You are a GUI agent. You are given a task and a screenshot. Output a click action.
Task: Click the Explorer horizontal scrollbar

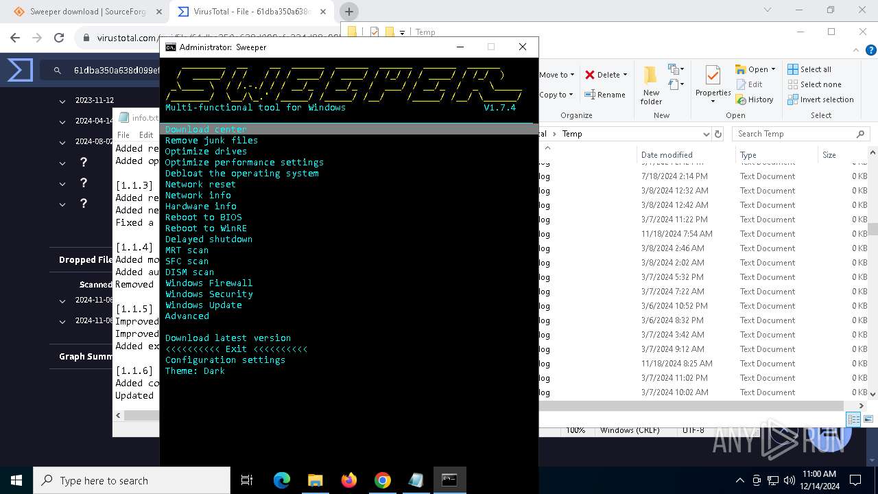pos(691,405)
